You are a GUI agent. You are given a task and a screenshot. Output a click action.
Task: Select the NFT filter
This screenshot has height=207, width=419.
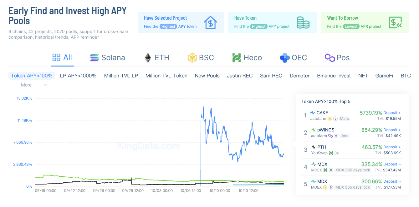click(x=363, y=76)
